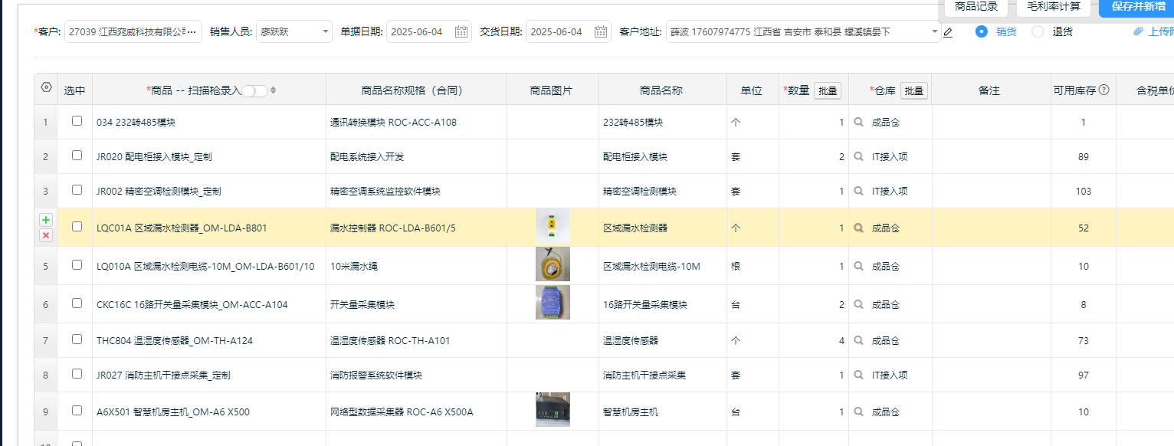Click the 交货日期 field showing 2025-06-04
Image resolution: width=1174 pixels, height=446 pixels.
[568, 31]
